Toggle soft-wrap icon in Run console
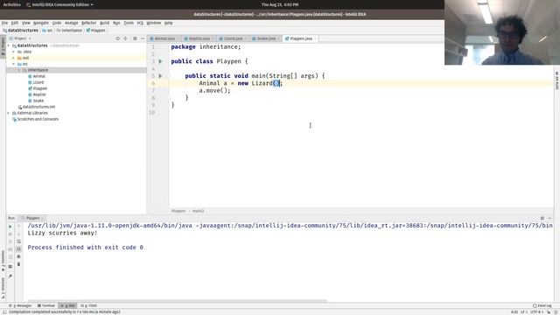Image resolution: width=560 pixels, height=315 pixels. click(19, 241)
